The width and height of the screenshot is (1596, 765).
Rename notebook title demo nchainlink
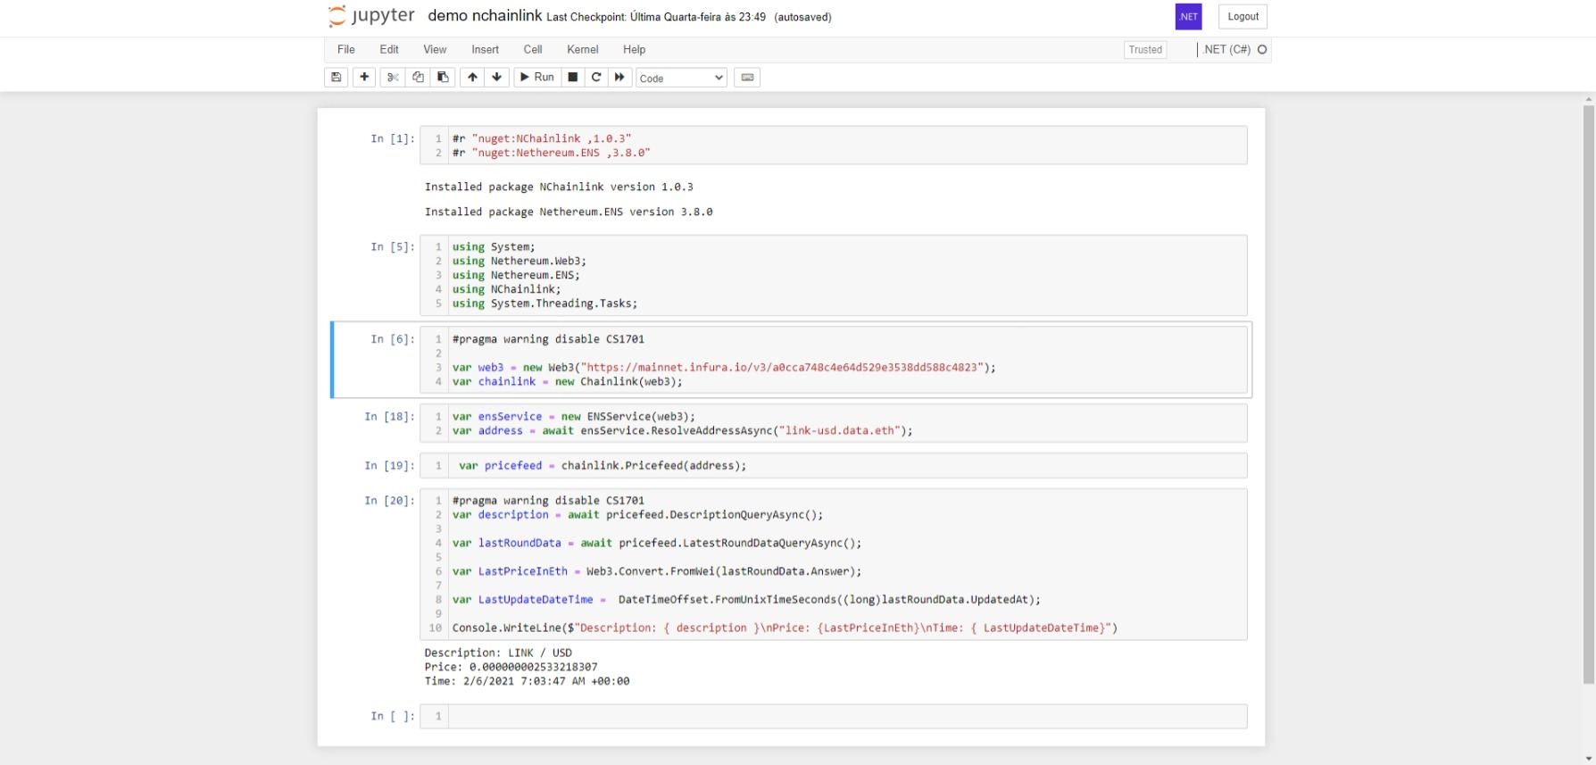pos(485,16)
